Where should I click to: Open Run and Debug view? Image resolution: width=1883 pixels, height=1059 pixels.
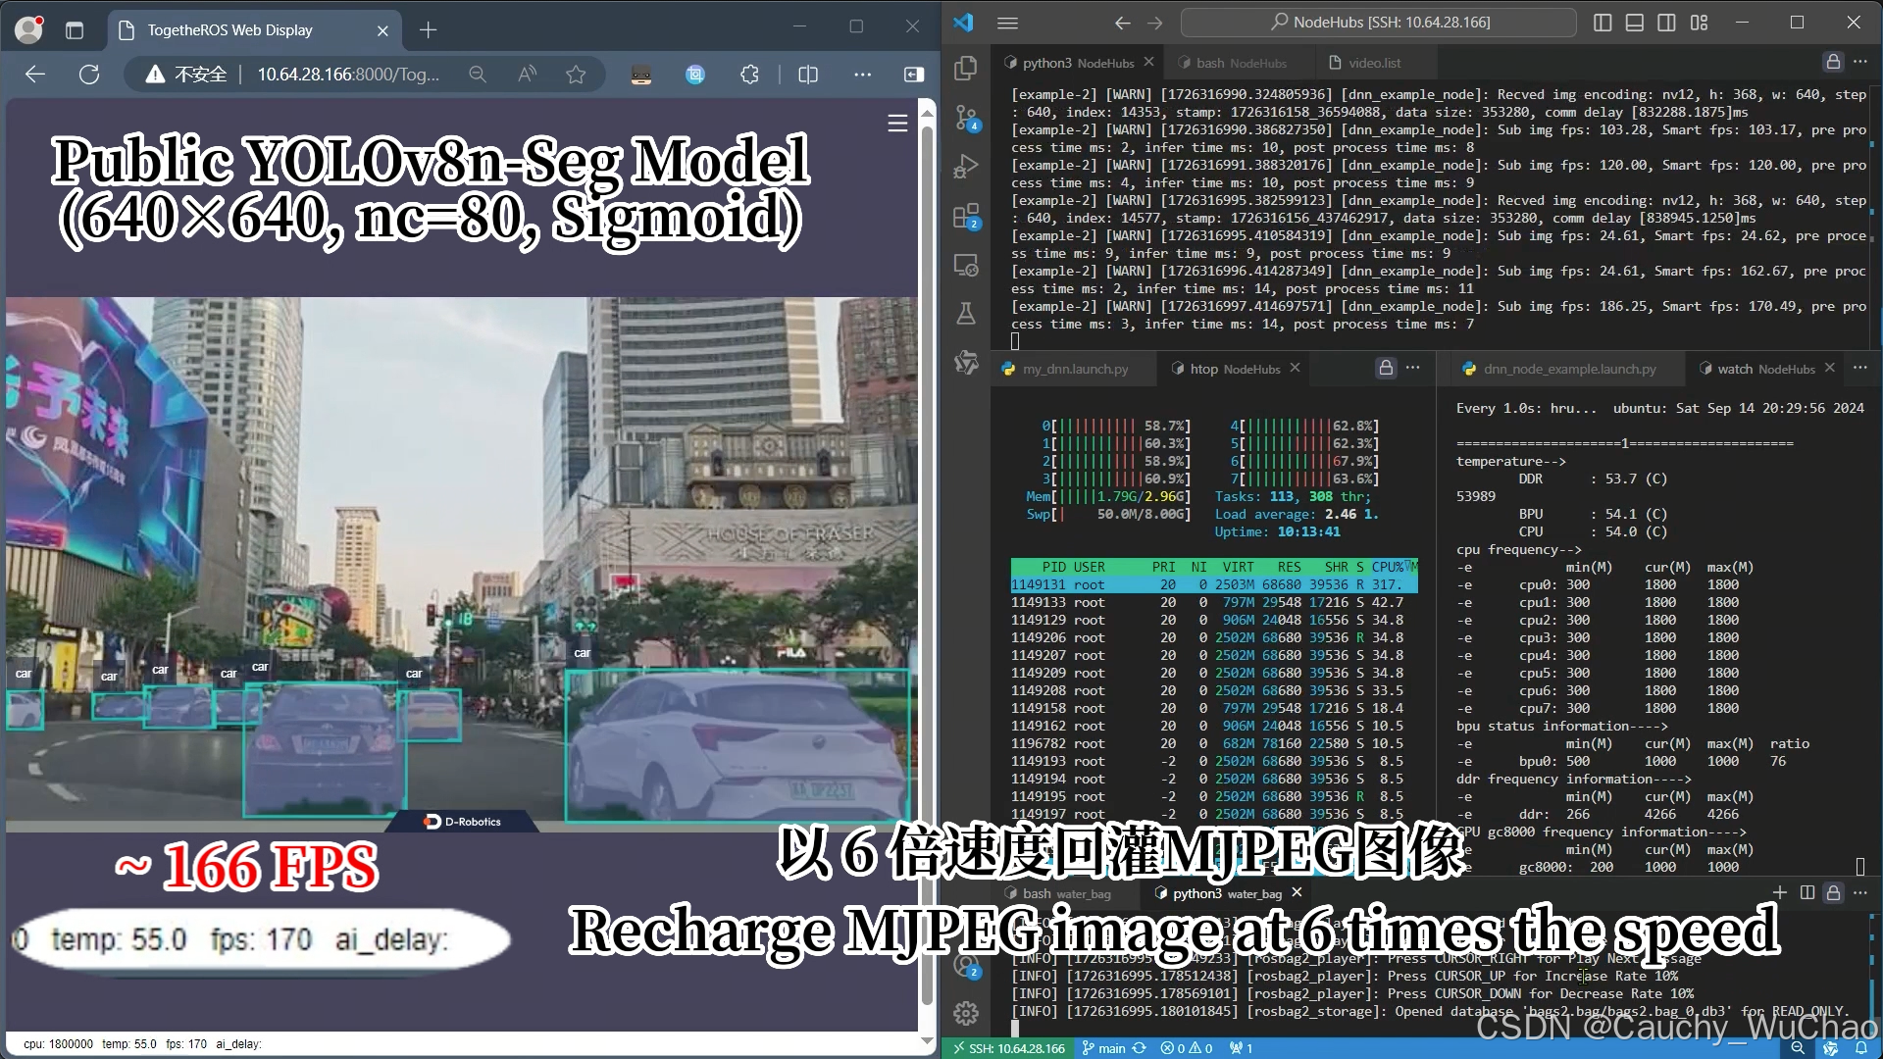(966, 167)
